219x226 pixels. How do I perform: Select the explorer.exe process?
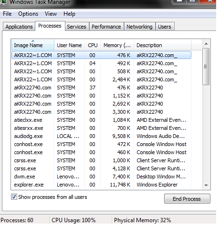click(x=101, y=185)
